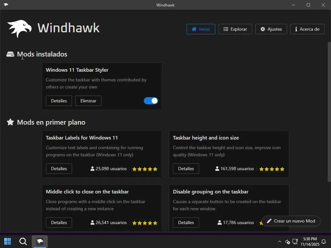Click user icon beside 161,598 usuarios
The height and width of the screenshot is (248, 331).
pyautogui.click(x=217, y=169)
